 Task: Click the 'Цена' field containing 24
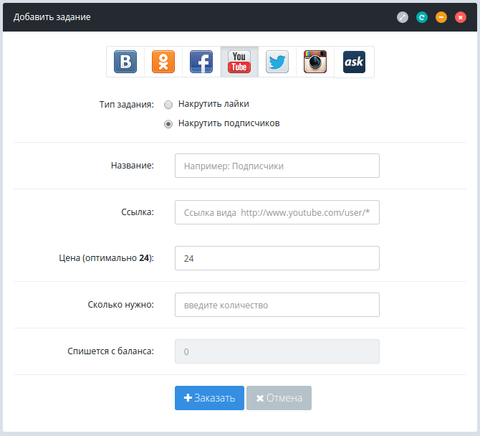coord(277,258)
